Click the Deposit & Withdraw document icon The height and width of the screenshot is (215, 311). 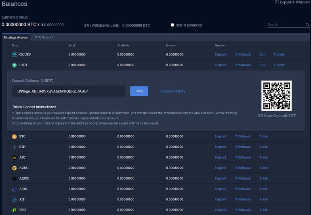coord(276,2)
